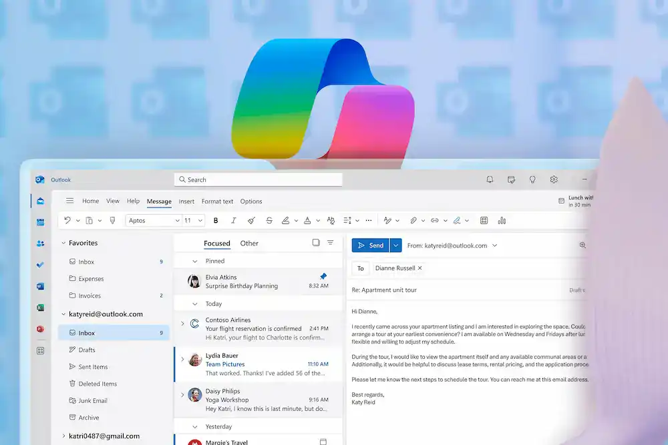The height and width of the screenshot is (445, 668).
Task: Toggle italic formatting in the ribbon
Action: coord(234,220)
